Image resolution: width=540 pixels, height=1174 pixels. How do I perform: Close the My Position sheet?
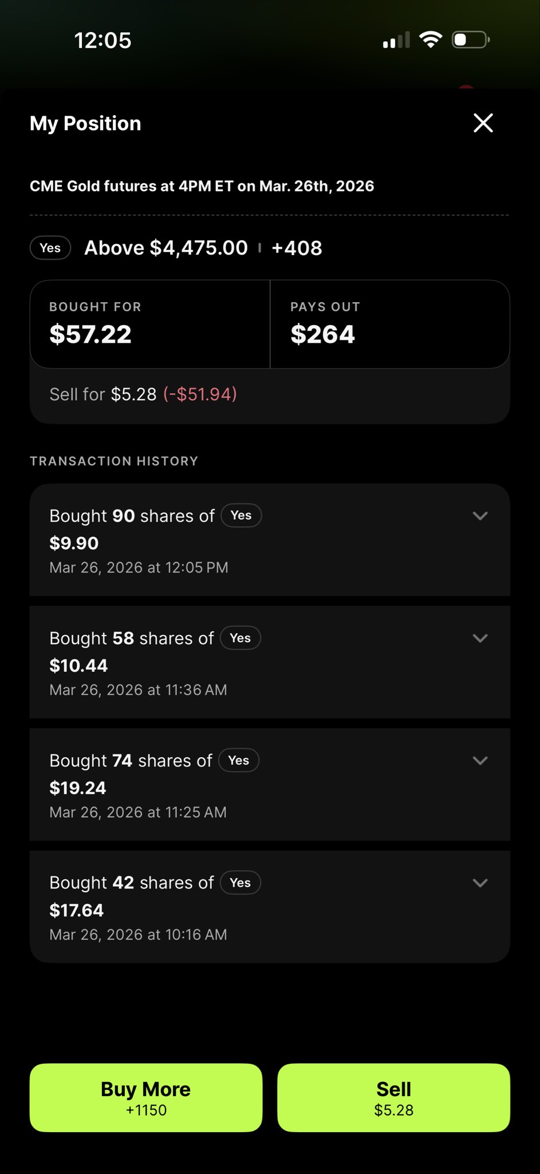483,123
